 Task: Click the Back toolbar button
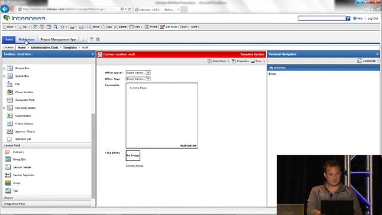pos(8,27)
